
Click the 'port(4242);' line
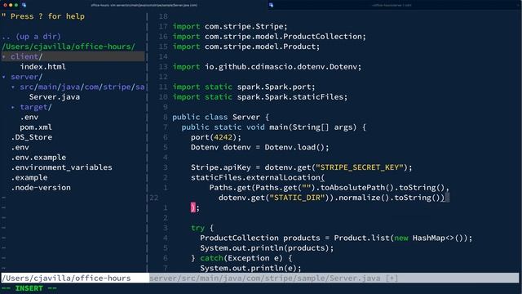tap(215, 137)
